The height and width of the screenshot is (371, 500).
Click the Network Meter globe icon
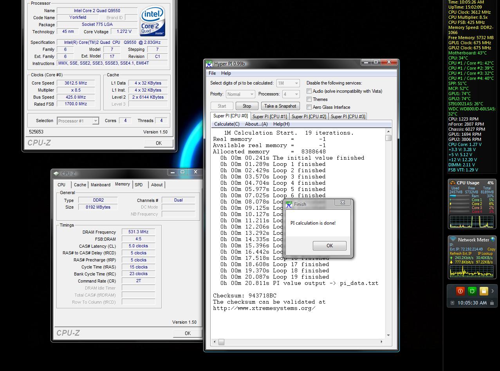pos(493,239)
